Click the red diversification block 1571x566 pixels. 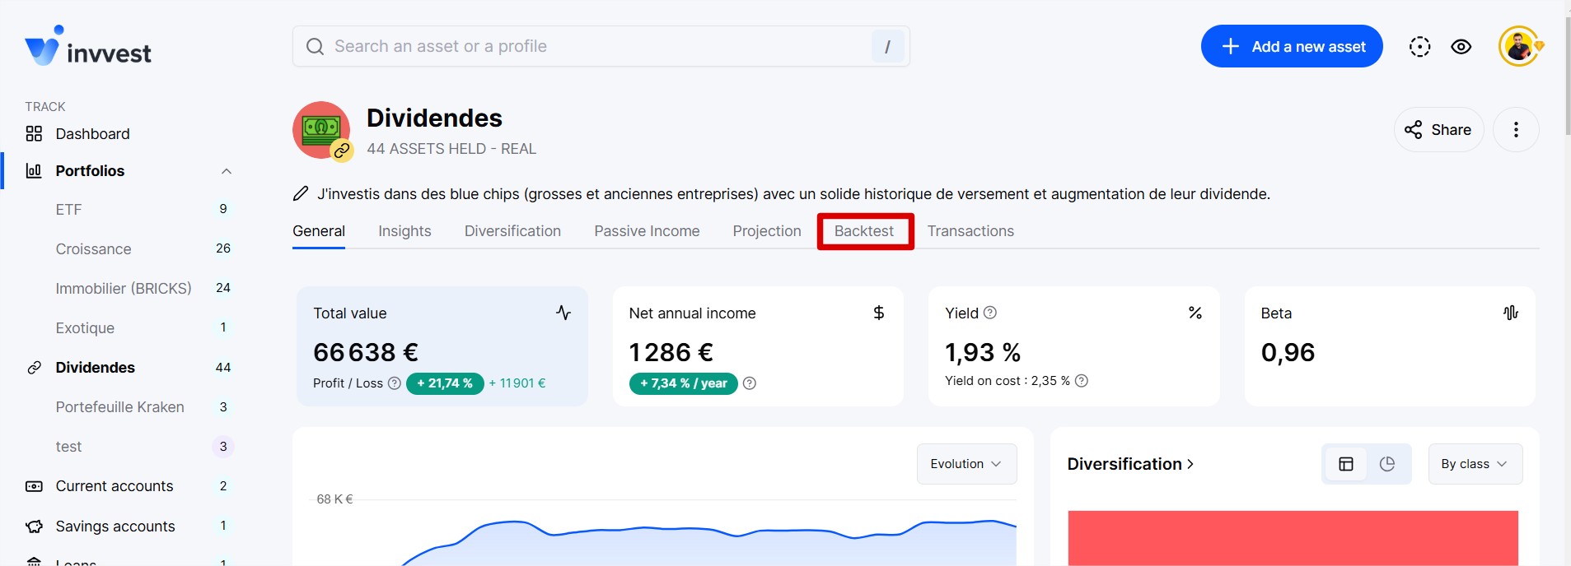pos(1293,538)
